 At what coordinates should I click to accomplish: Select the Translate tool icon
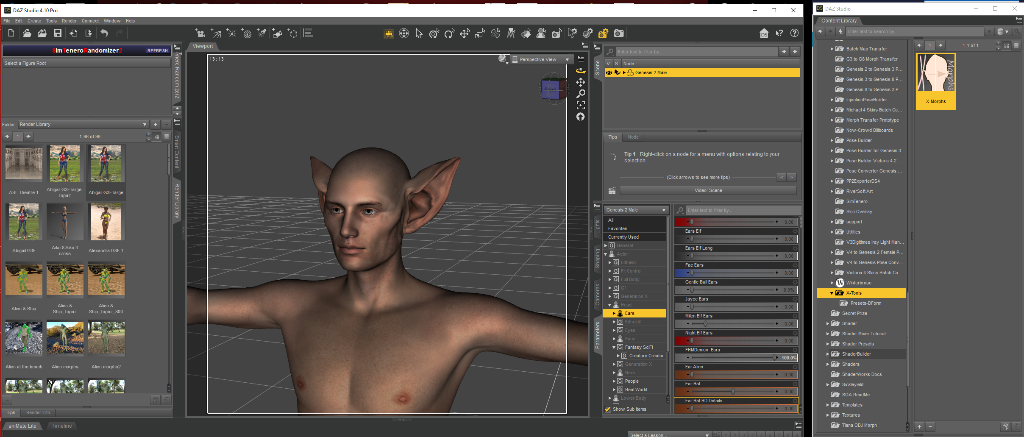point(465,33)
